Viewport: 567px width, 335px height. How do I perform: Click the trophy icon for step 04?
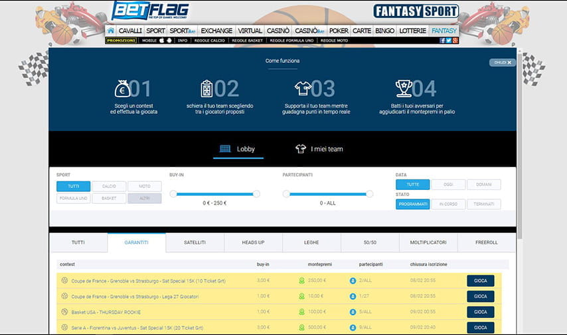404,89
